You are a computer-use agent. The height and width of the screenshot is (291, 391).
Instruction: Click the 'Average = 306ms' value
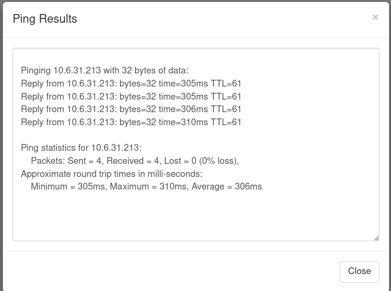(x=226, y=187)
